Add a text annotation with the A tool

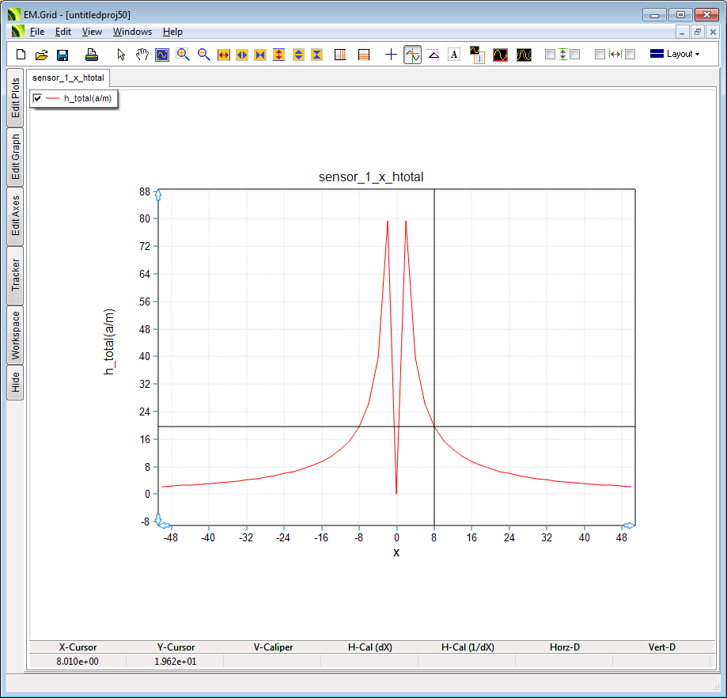point(454,55)
